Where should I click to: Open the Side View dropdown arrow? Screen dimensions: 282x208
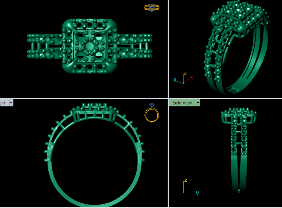pyautogui.click(x=198, y=103)
